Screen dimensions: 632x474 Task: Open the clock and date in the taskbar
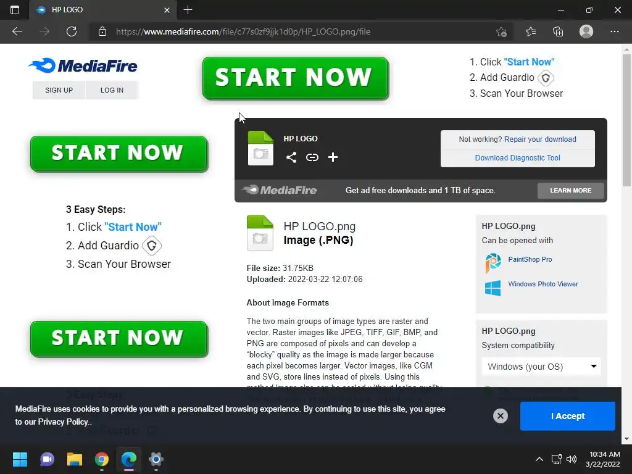603,459
